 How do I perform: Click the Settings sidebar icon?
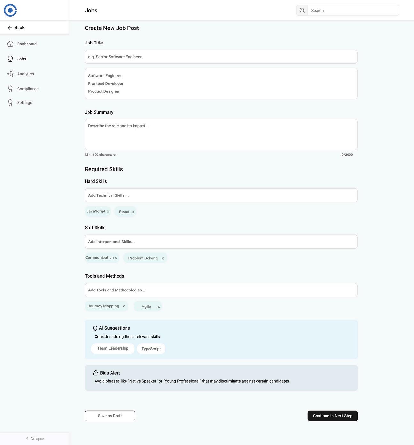coord(10,103)
